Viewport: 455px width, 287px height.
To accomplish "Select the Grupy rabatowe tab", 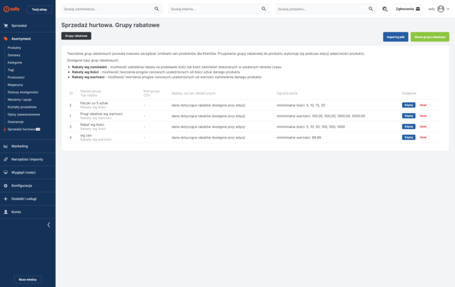I will pyautogui.click(x=76, y=36).
